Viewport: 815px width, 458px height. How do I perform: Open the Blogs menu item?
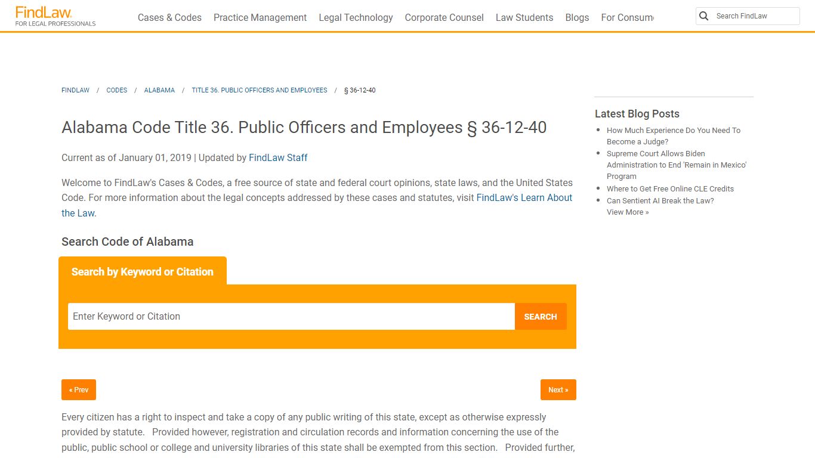click(x=577, y=17)
